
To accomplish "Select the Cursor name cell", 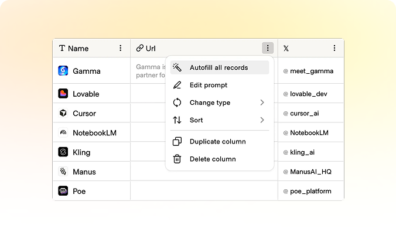I will [x=91, y=113].
